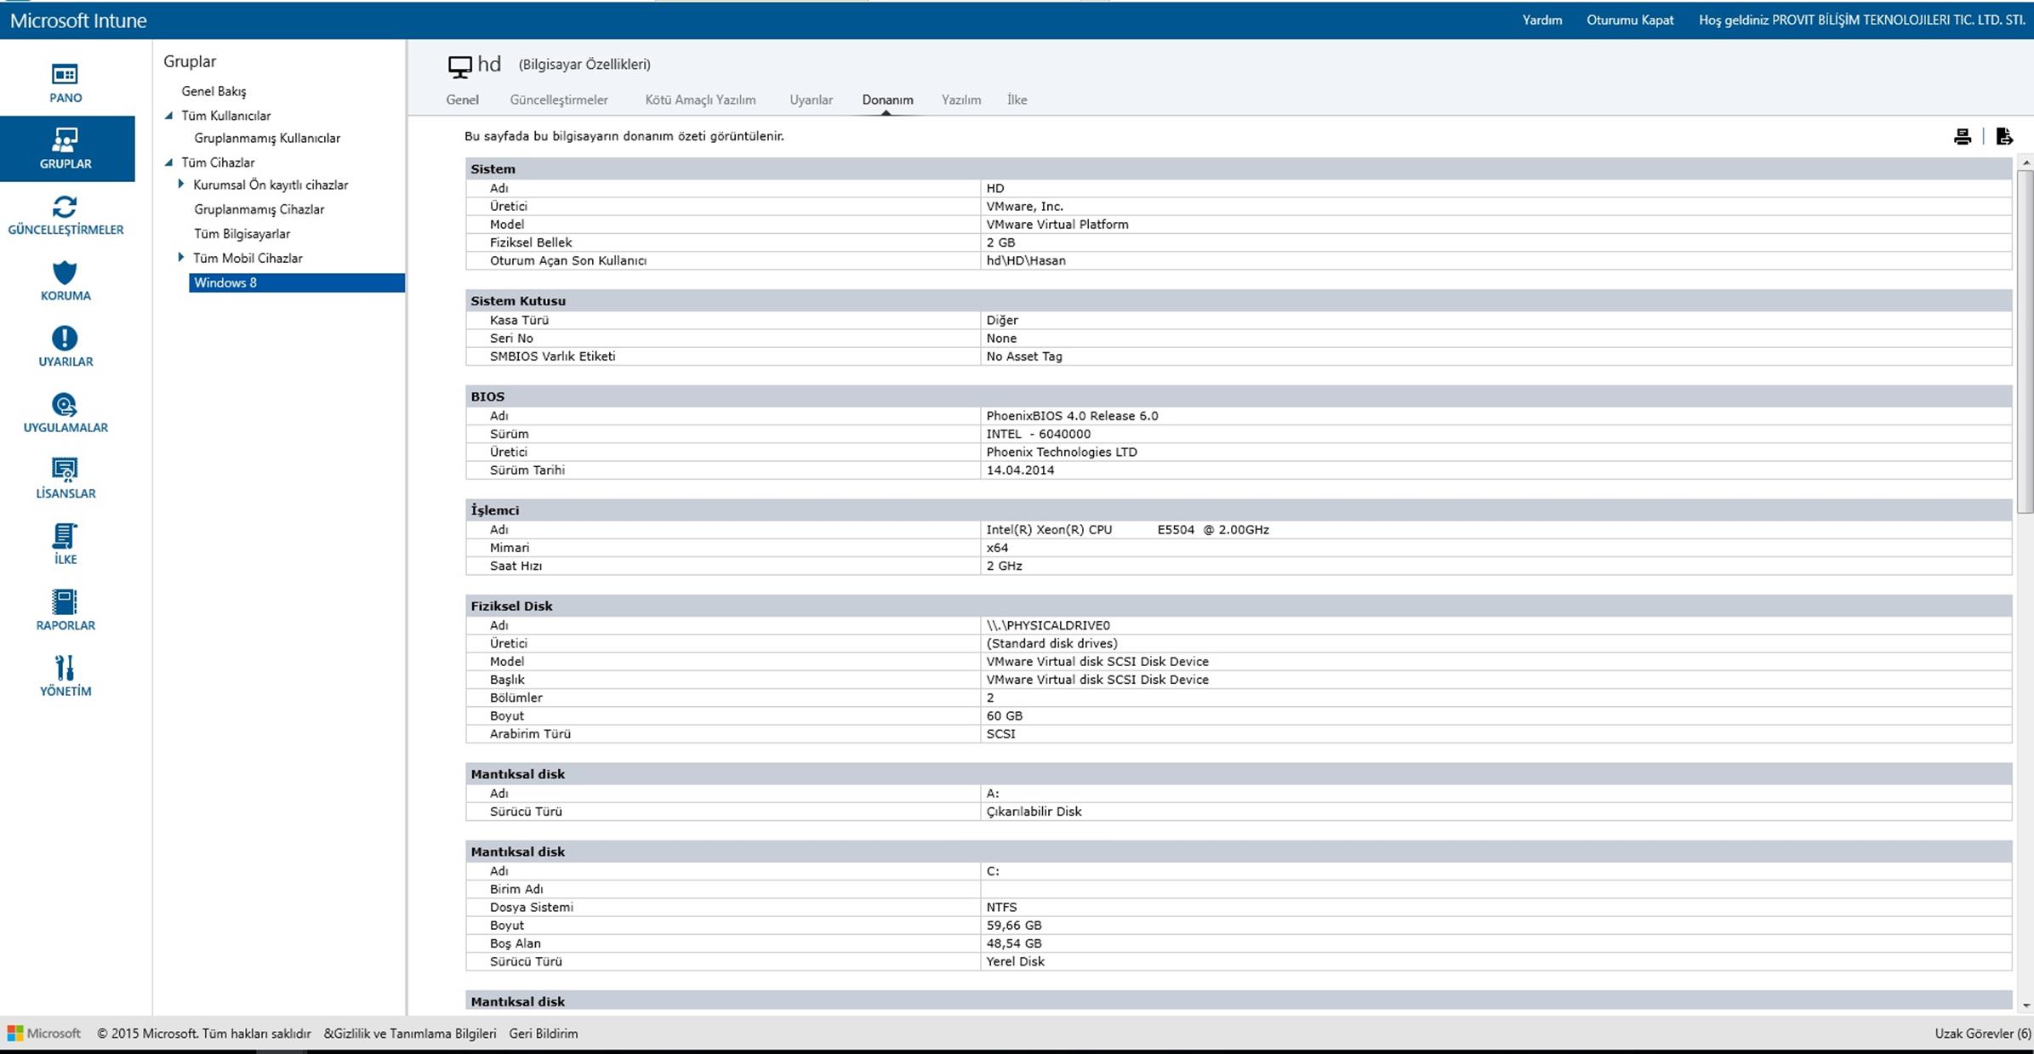Select the Tüm Cihazlar label
This screenshot has height=1054, width=2034.
pos(218,162)
